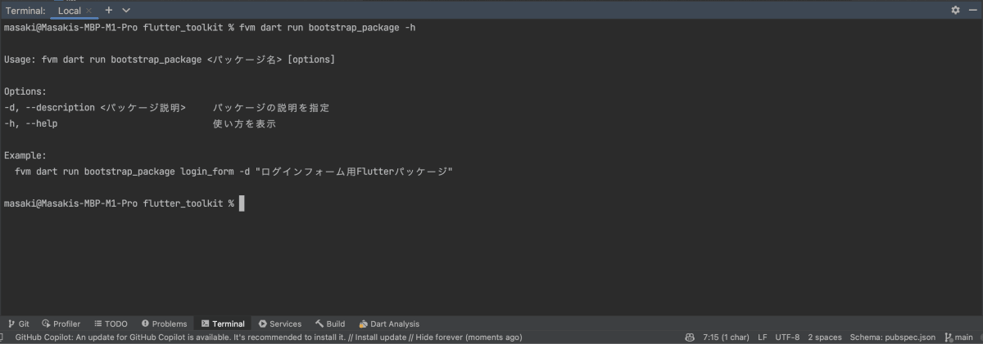Click the executed bootstrap_package -h command line

coord(210,28)
